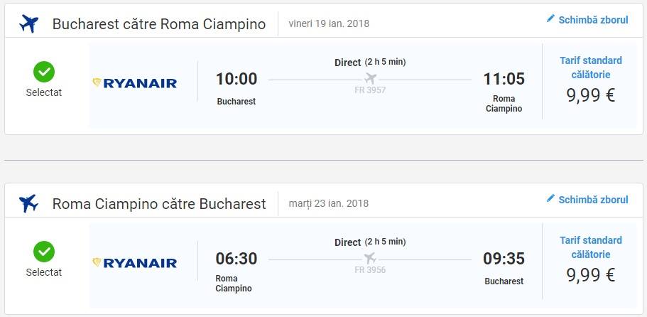Click the marți 23 ian. 2018 date
Image resolution: width=647 pixels, height=317 pixels.
(x=329, y=203)
